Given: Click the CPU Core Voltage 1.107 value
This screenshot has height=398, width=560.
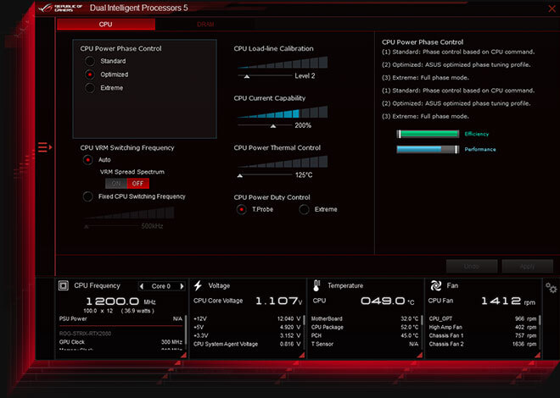Looking at the screenshot, I should coord(279,301).
